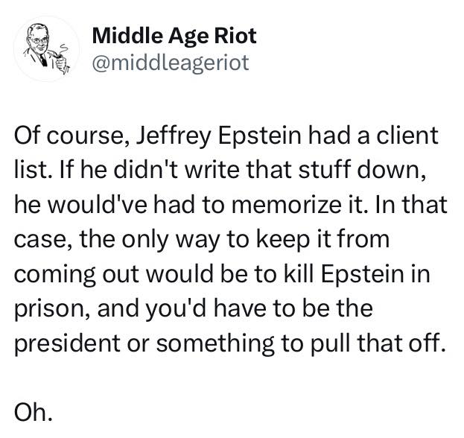Click the word "would've" in the tweet
The image size is (464, 438).
click(x=98, y=205)
